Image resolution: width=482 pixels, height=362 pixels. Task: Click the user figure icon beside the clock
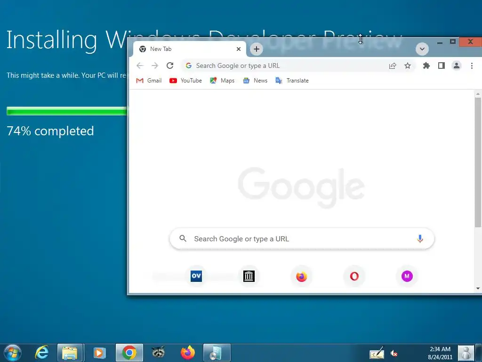[466, 353]
